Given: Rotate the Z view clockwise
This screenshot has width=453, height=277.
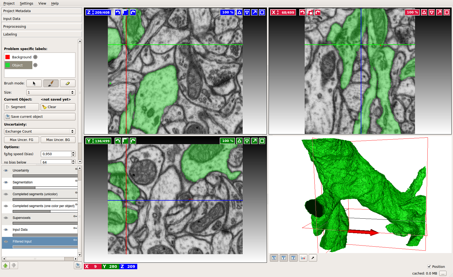Looking at the screenshot, I should click(133, 12).
